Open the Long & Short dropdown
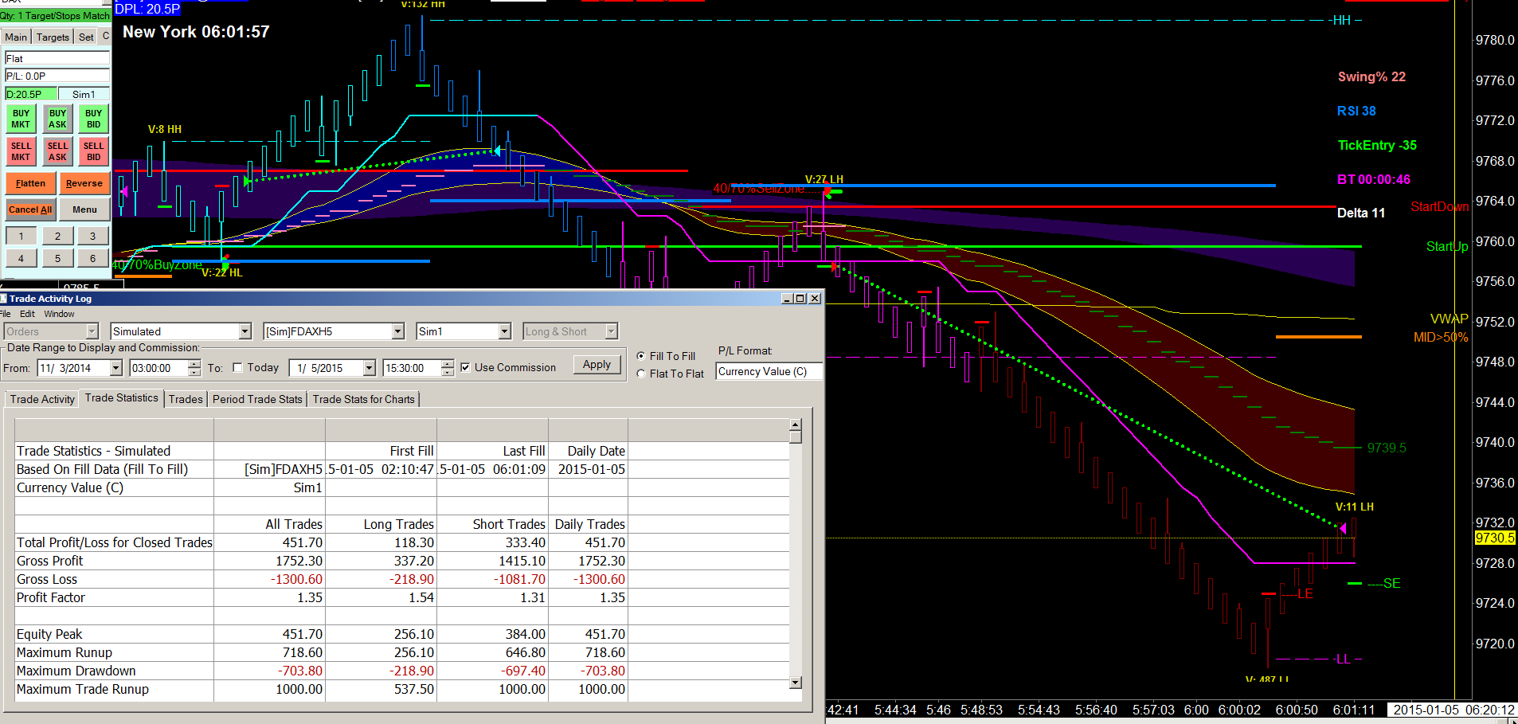 tap(612, 331)
